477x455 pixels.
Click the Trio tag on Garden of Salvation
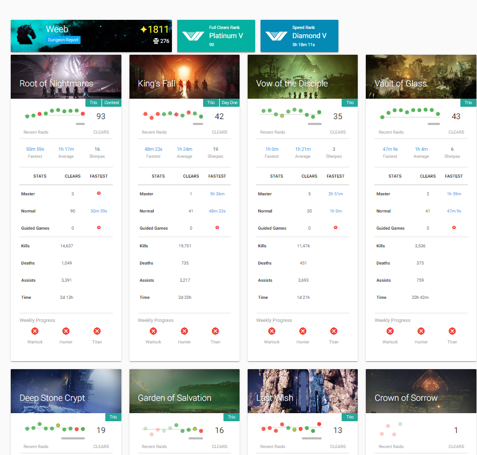(x=232, y=417)
